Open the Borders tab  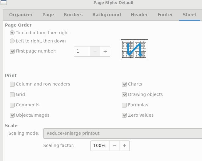(73, 15)
